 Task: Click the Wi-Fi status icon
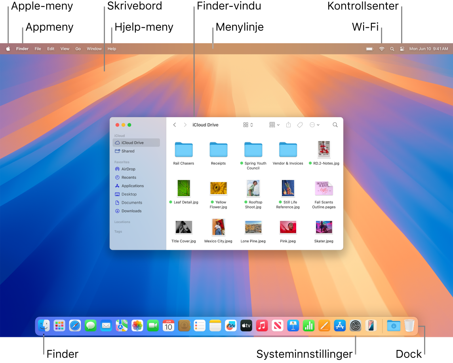click(x=382, y=49)
